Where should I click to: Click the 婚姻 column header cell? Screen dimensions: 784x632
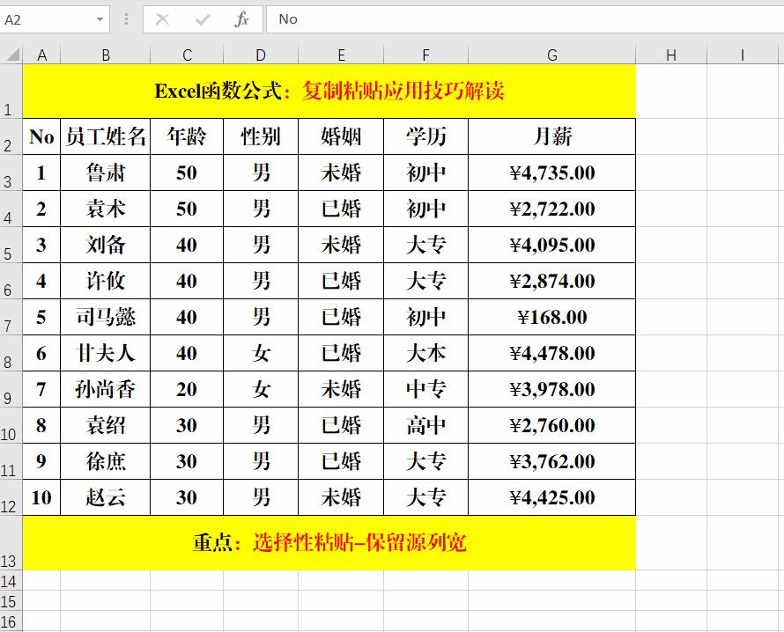(341, 136)
